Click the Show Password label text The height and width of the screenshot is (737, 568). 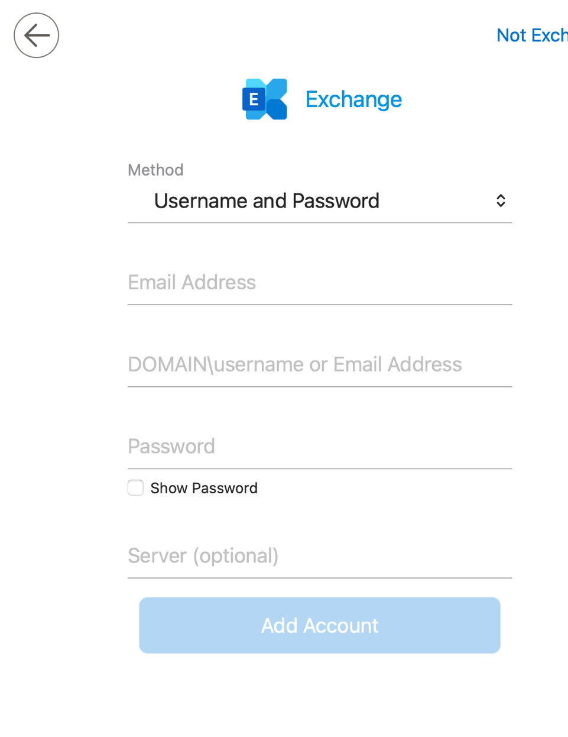click(204, 488)
